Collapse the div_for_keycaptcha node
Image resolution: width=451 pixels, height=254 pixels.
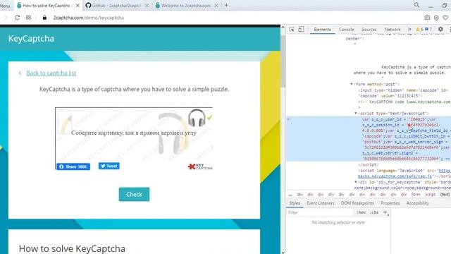[356, 182]
